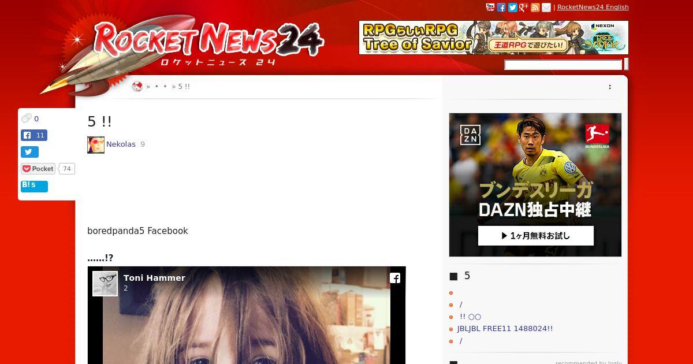
Task: Open Pocket count bubble showing 74
Action: point(67,169)
